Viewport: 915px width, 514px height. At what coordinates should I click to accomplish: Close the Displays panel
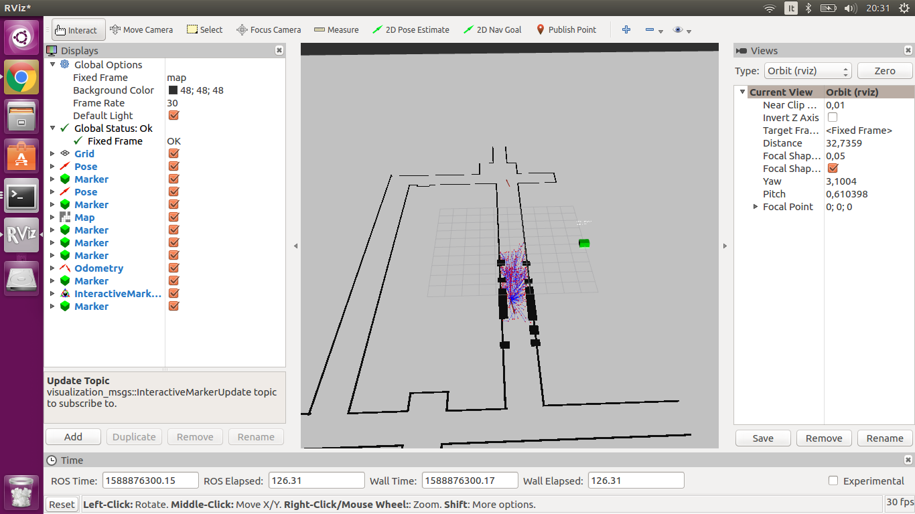[279, 50]
